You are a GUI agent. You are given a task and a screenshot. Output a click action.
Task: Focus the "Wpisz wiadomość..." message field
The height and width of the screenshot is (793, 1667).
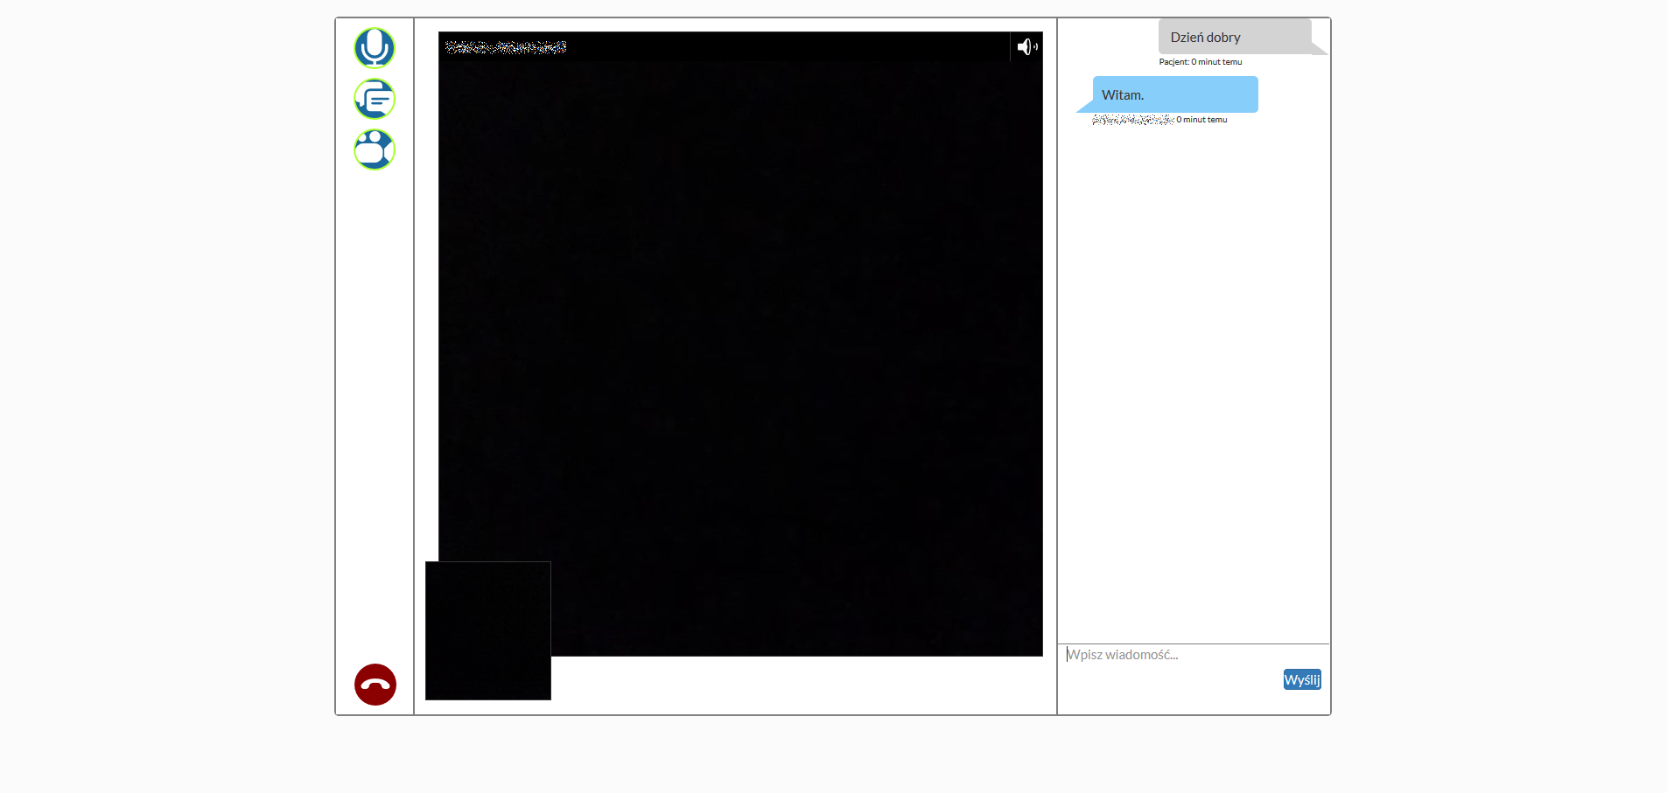coord(1173,655)
